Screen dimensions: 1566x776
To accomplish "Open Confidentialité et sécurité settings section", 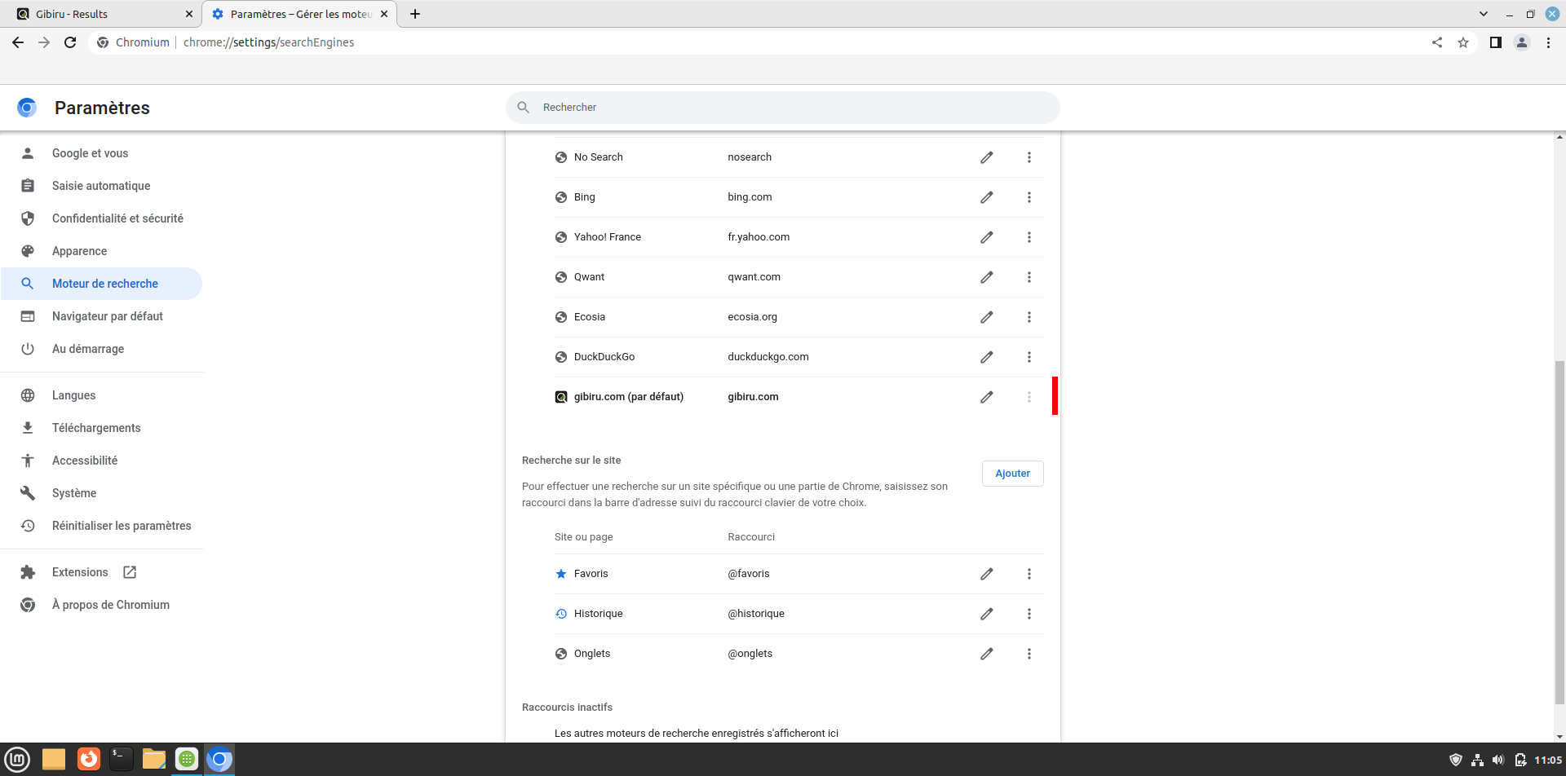I will [x=117, y=218].
